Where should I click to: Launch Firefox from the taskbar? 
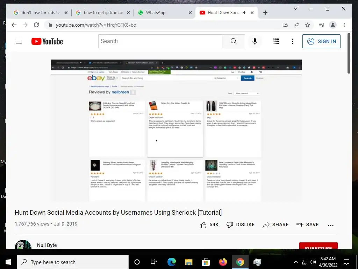223,262
